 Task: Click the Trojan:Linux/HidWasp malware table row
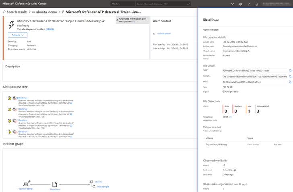click(x=248, y=145)
